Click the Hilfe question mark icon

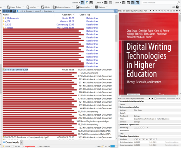(177, 7)
